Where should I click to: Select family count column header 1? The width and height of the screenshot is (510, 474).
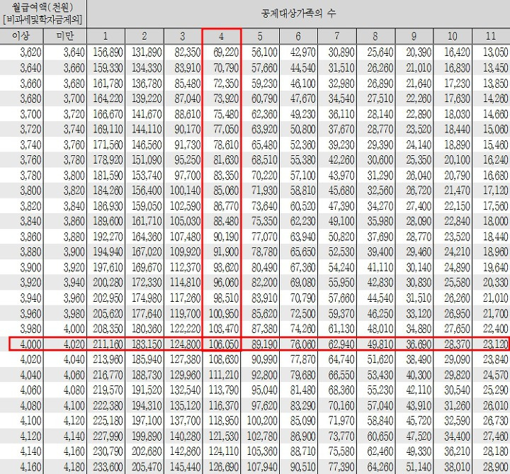[106, 36]
